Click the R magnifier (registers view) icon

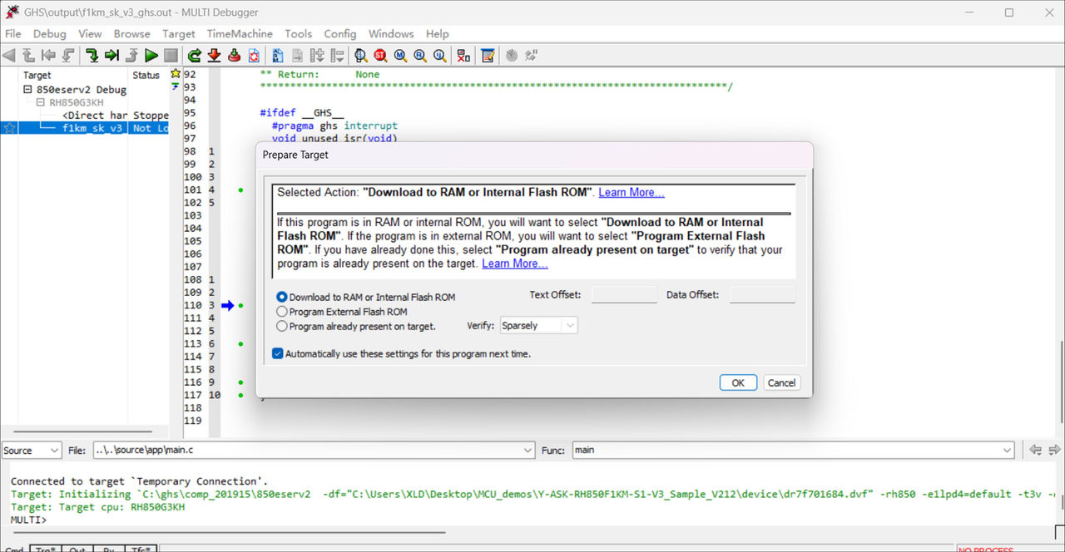[x=420, y=56]
